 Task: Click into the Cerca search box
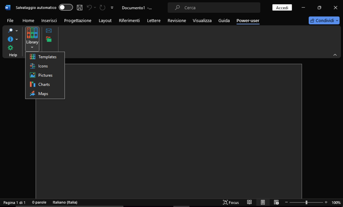pos(214,8)
